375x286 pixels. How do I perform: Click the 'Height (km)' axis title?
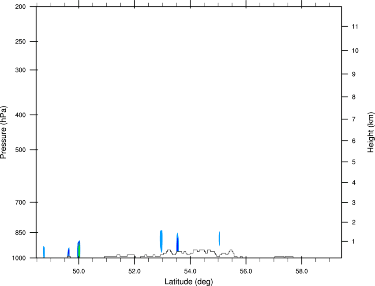tap(371, 132)
